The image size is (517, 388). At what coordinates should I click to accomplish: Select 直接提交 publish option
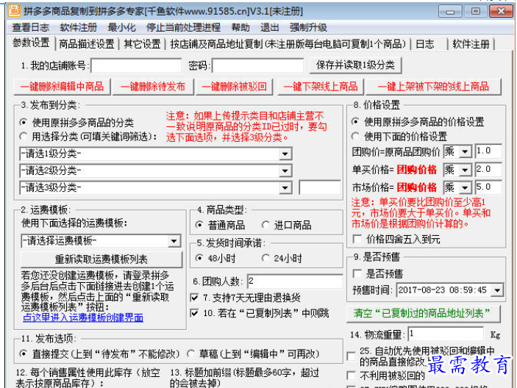pyautogui.click(x=24, y=354)
